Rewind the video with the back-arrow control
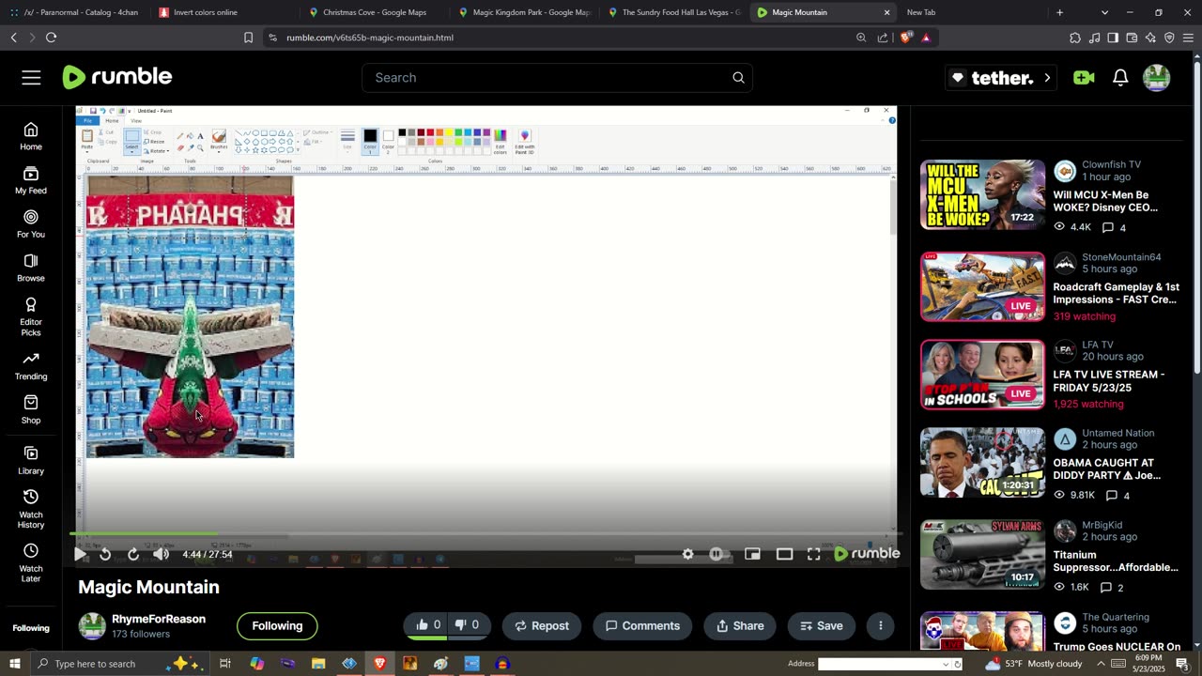Screen dimensions: 1202x676 105,554
